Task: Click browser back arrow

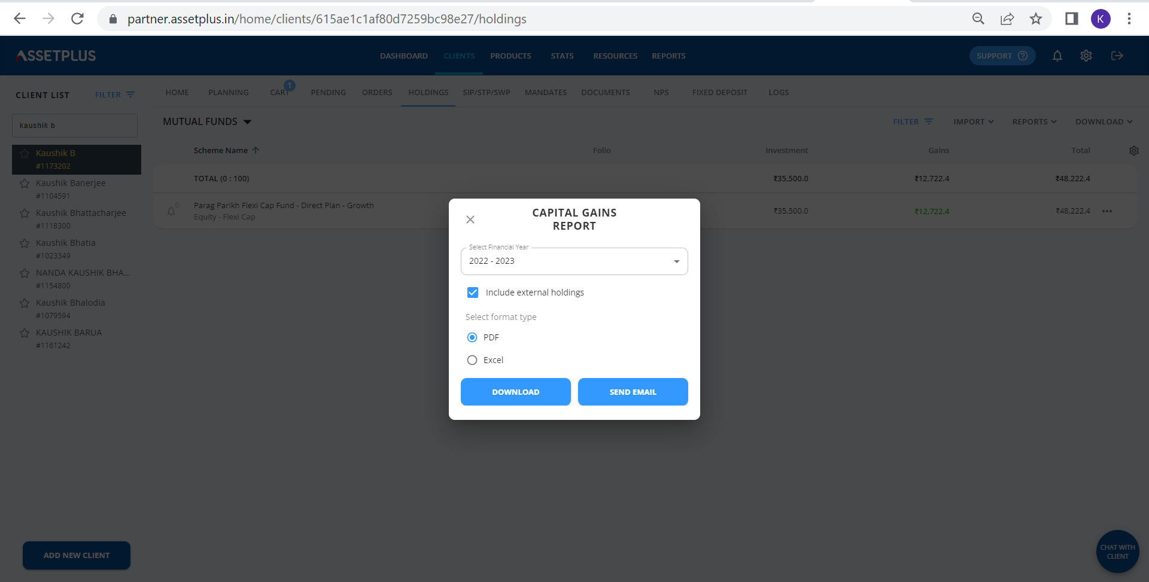Action: [20, 19]
